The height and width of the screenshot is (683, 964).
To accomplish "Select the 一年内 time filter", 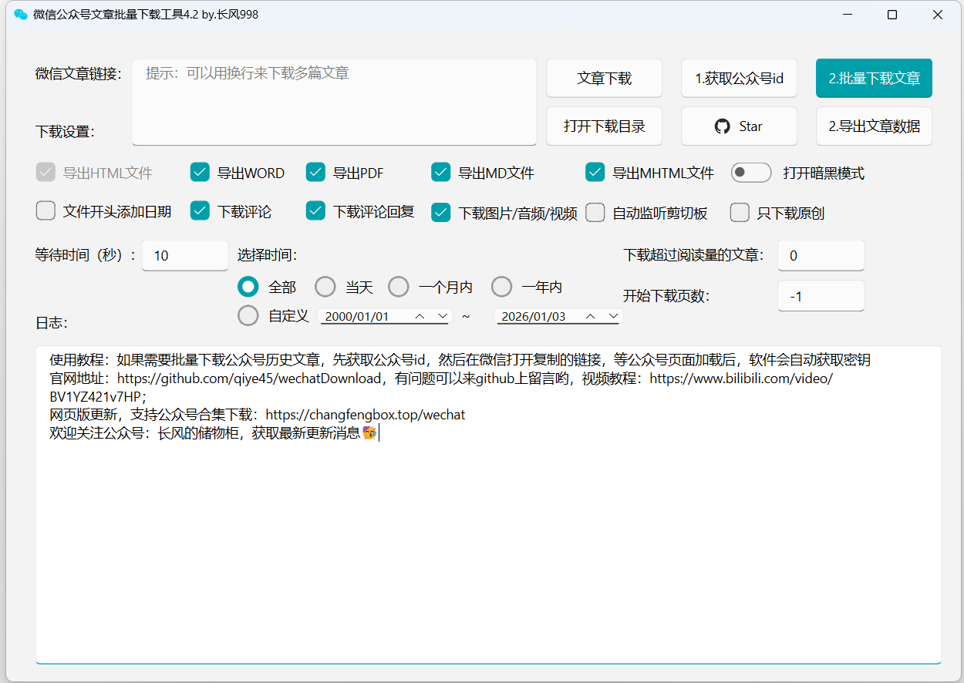I will tap(501, 286).
